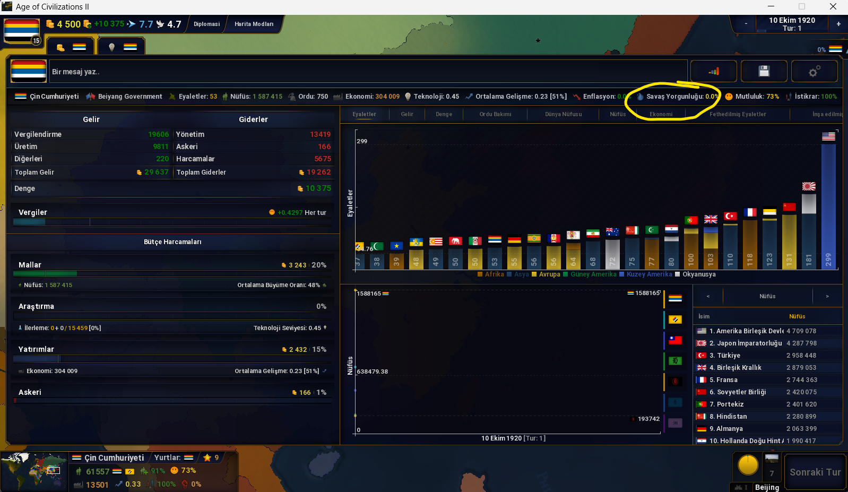This screenshot has height=492, width=848.
Task: Click the red fist revolt risk icon
Action: [x=185, y=484]
